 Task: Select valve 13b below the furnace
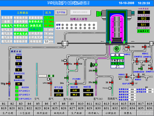128,47
